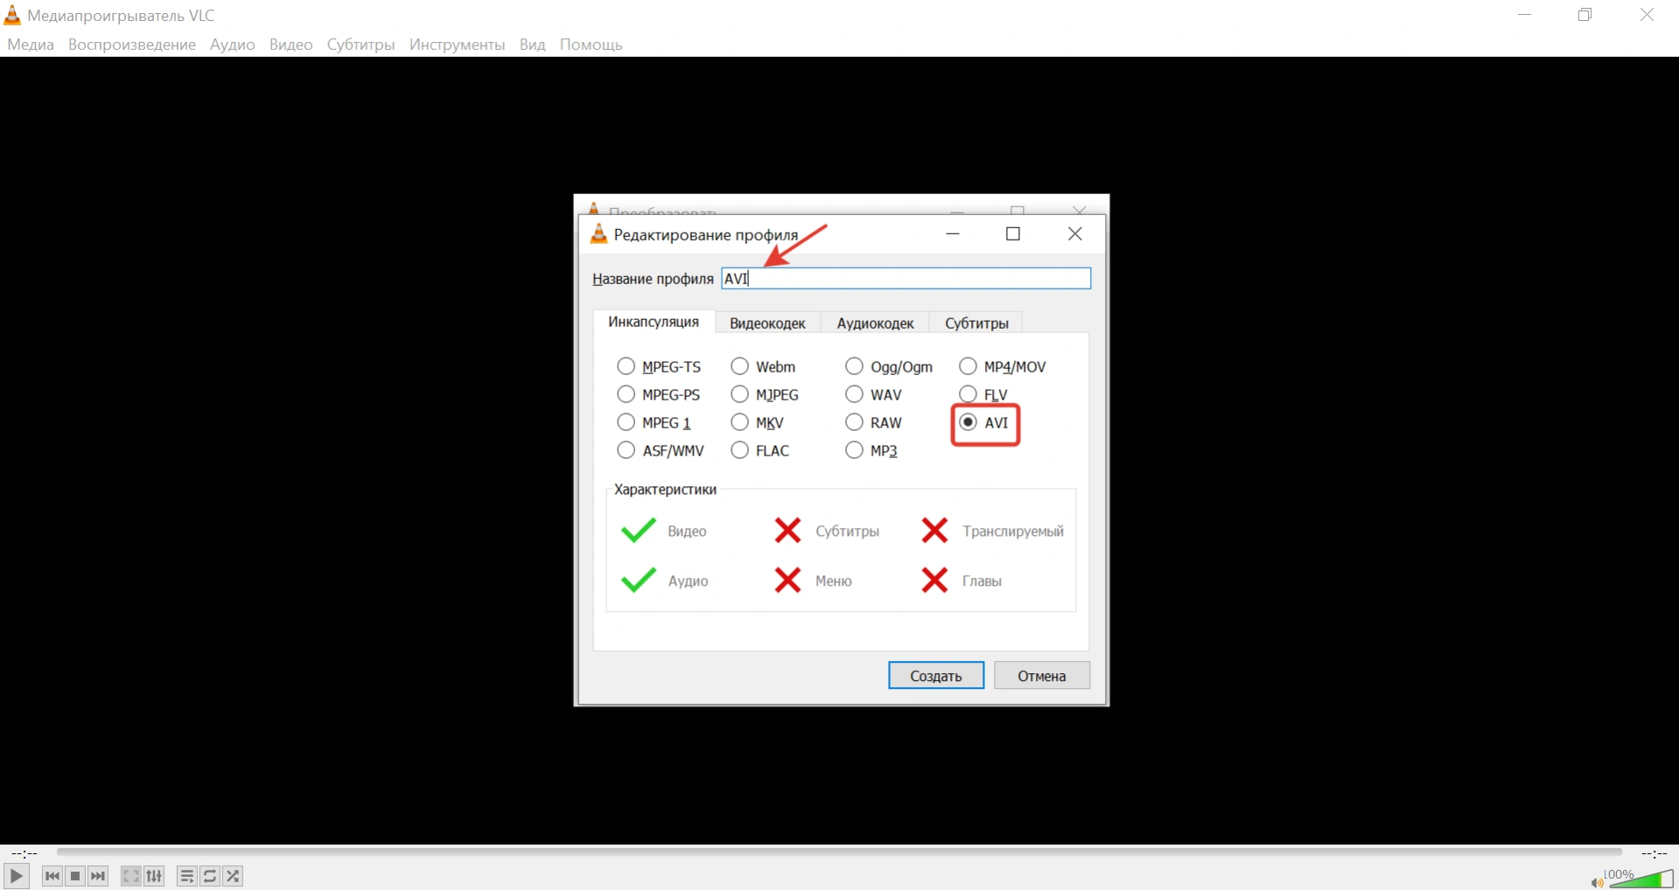Click the stop playback button
1679x890 pixels.
coord(75,876)
